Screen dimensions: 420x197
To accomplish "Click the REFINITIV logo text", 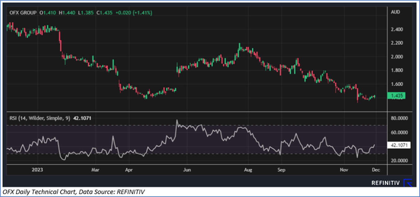I will point(386,183).
